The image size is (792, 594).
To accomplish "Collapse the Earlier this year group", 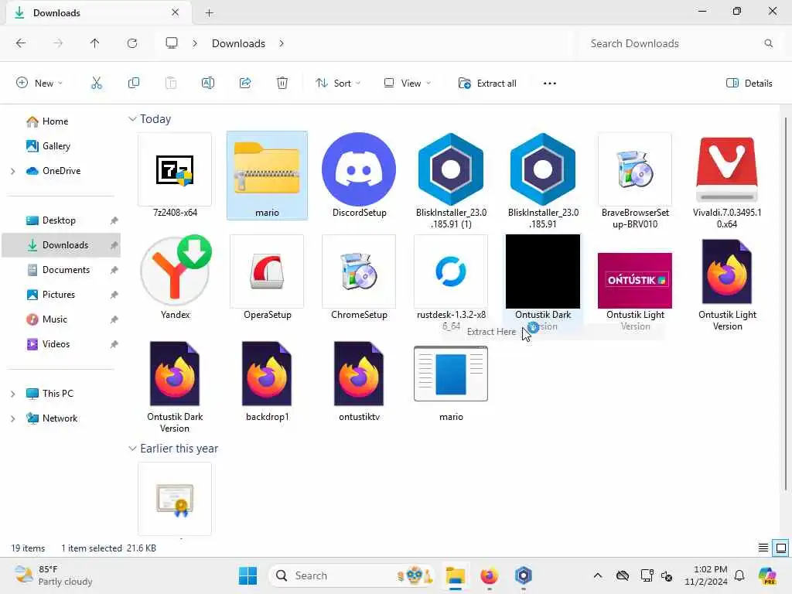I will (132, 449).
